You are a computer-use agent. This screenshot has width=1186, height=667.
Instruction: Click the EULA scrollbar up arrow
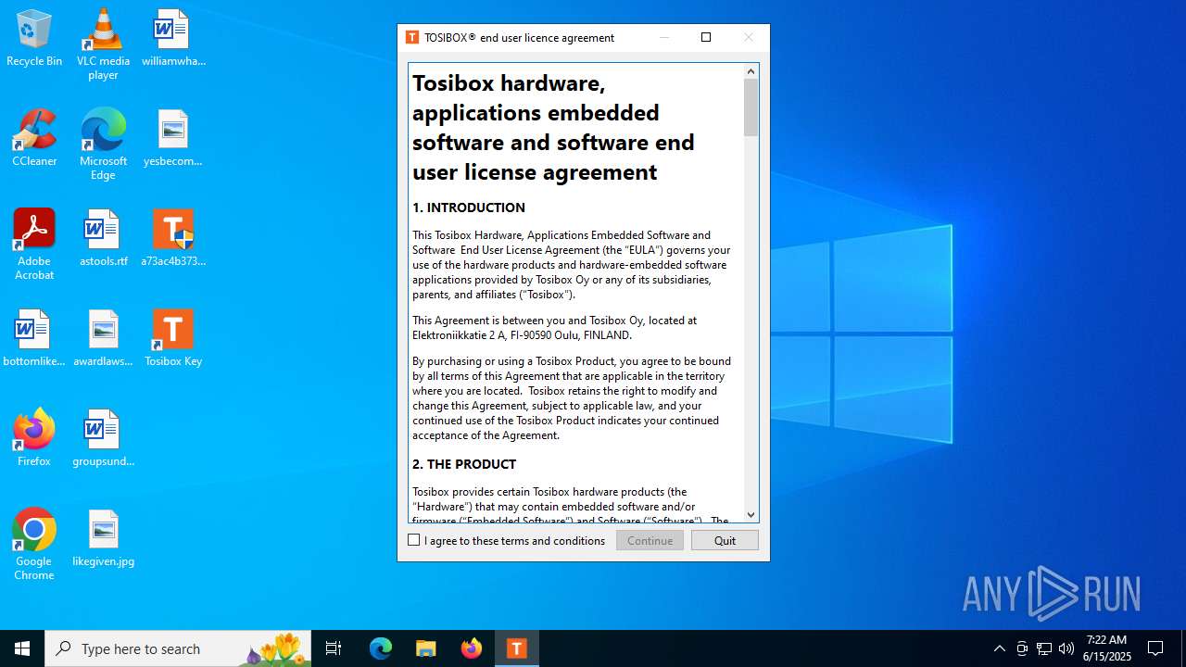(x=751, y=71)
